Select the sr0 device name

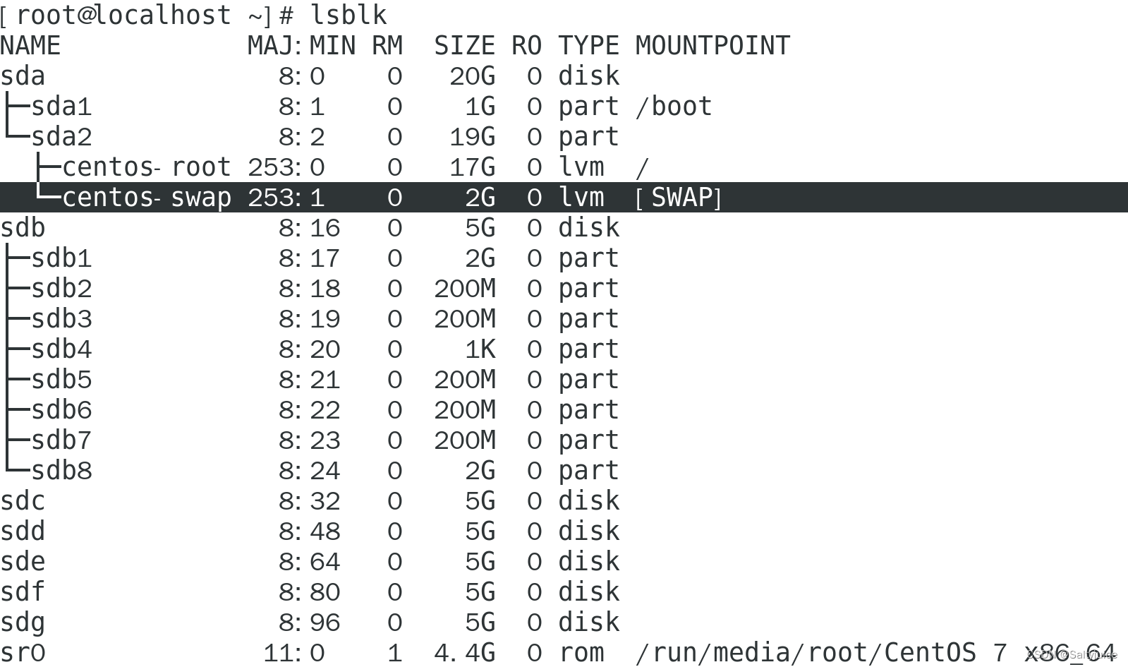(x=23, y=653)
